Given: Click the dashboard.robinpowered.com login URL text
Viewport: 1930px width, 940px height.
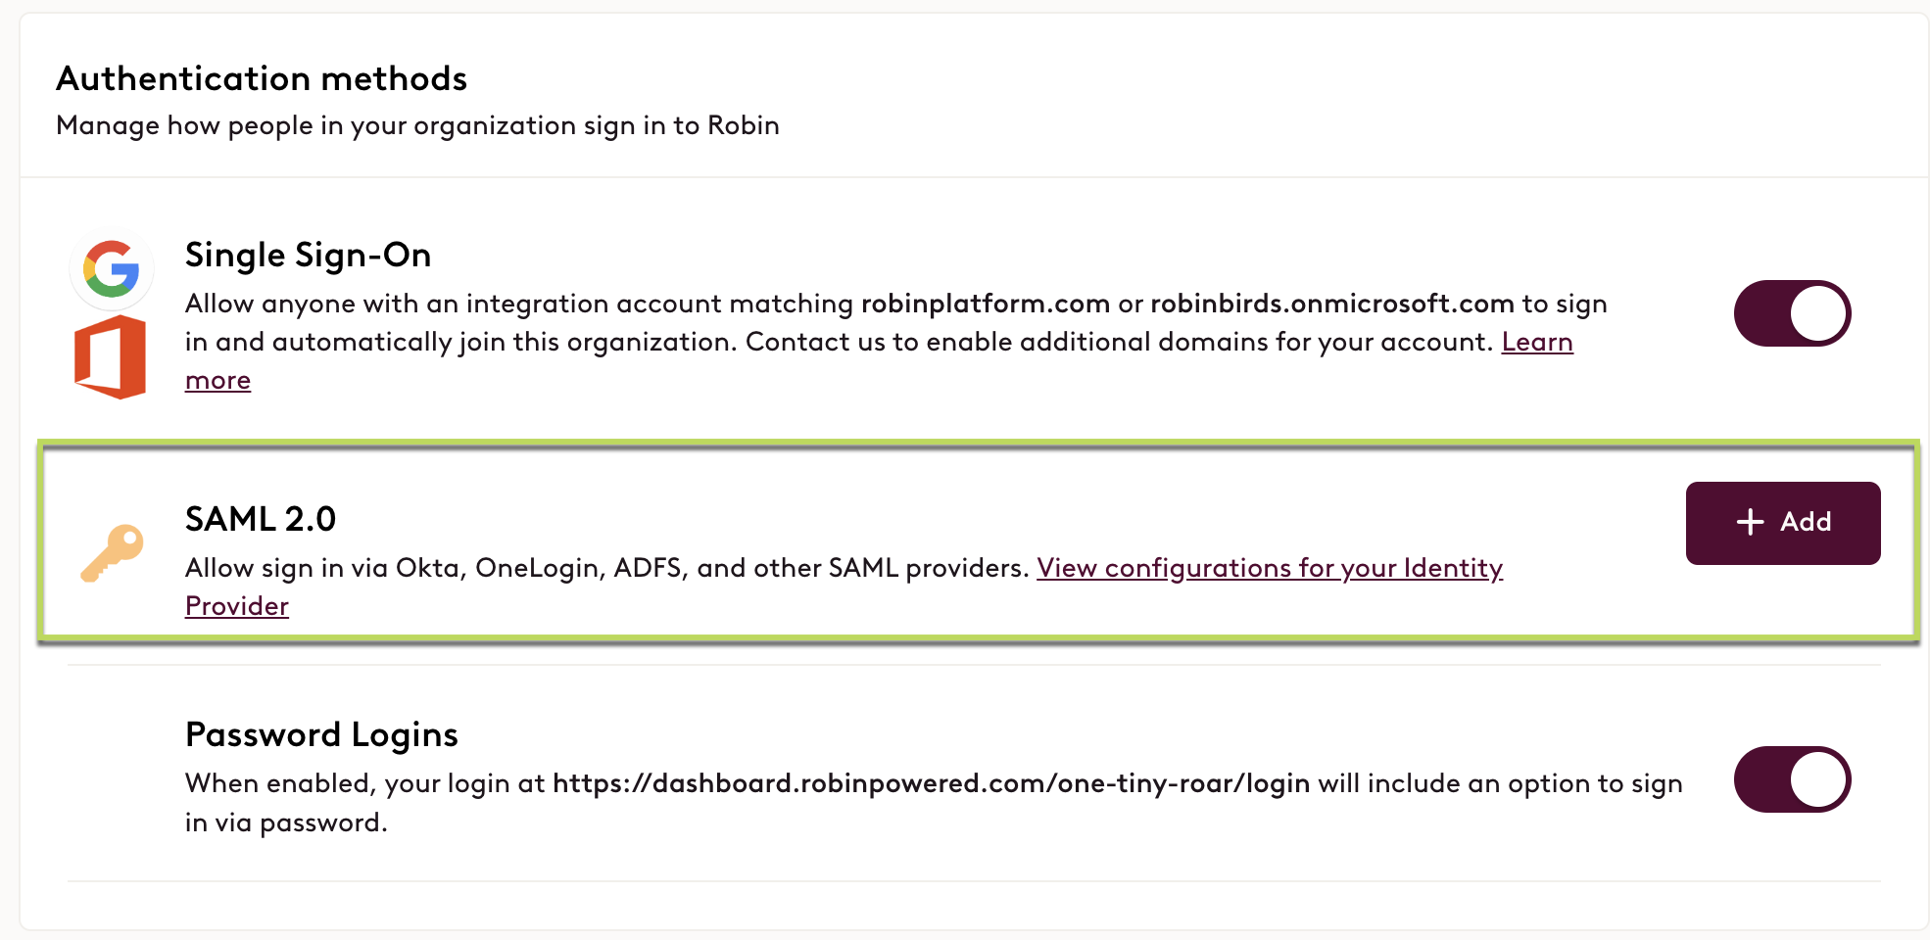Looking at the screenshot, I should coord(932,783).
